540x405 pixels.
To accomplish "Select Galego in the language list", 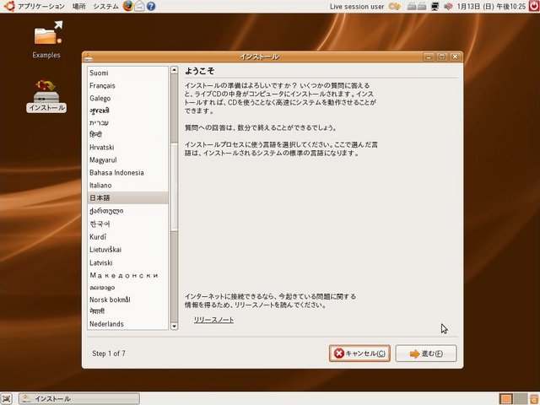I will (x=127, y=98).
